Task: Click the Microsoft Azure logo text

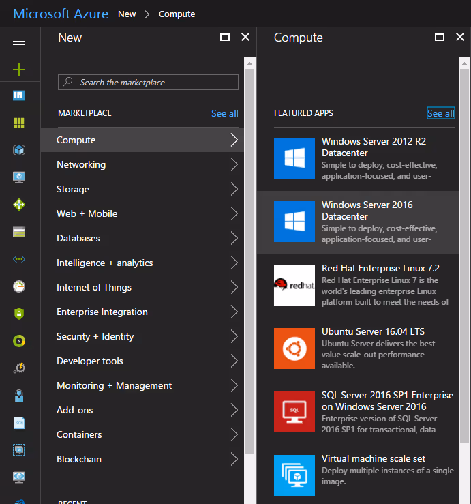Action: 61,14
